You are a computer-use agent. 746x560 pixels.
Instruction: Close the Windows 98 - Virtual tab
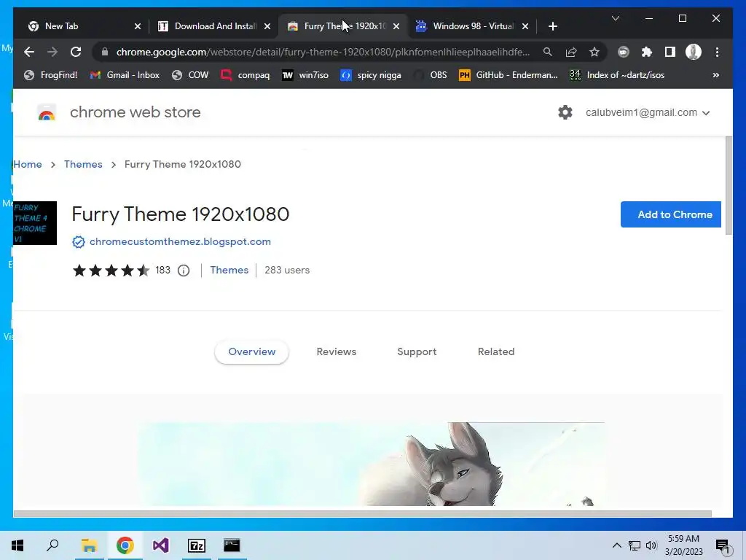[x=525, y=26]
